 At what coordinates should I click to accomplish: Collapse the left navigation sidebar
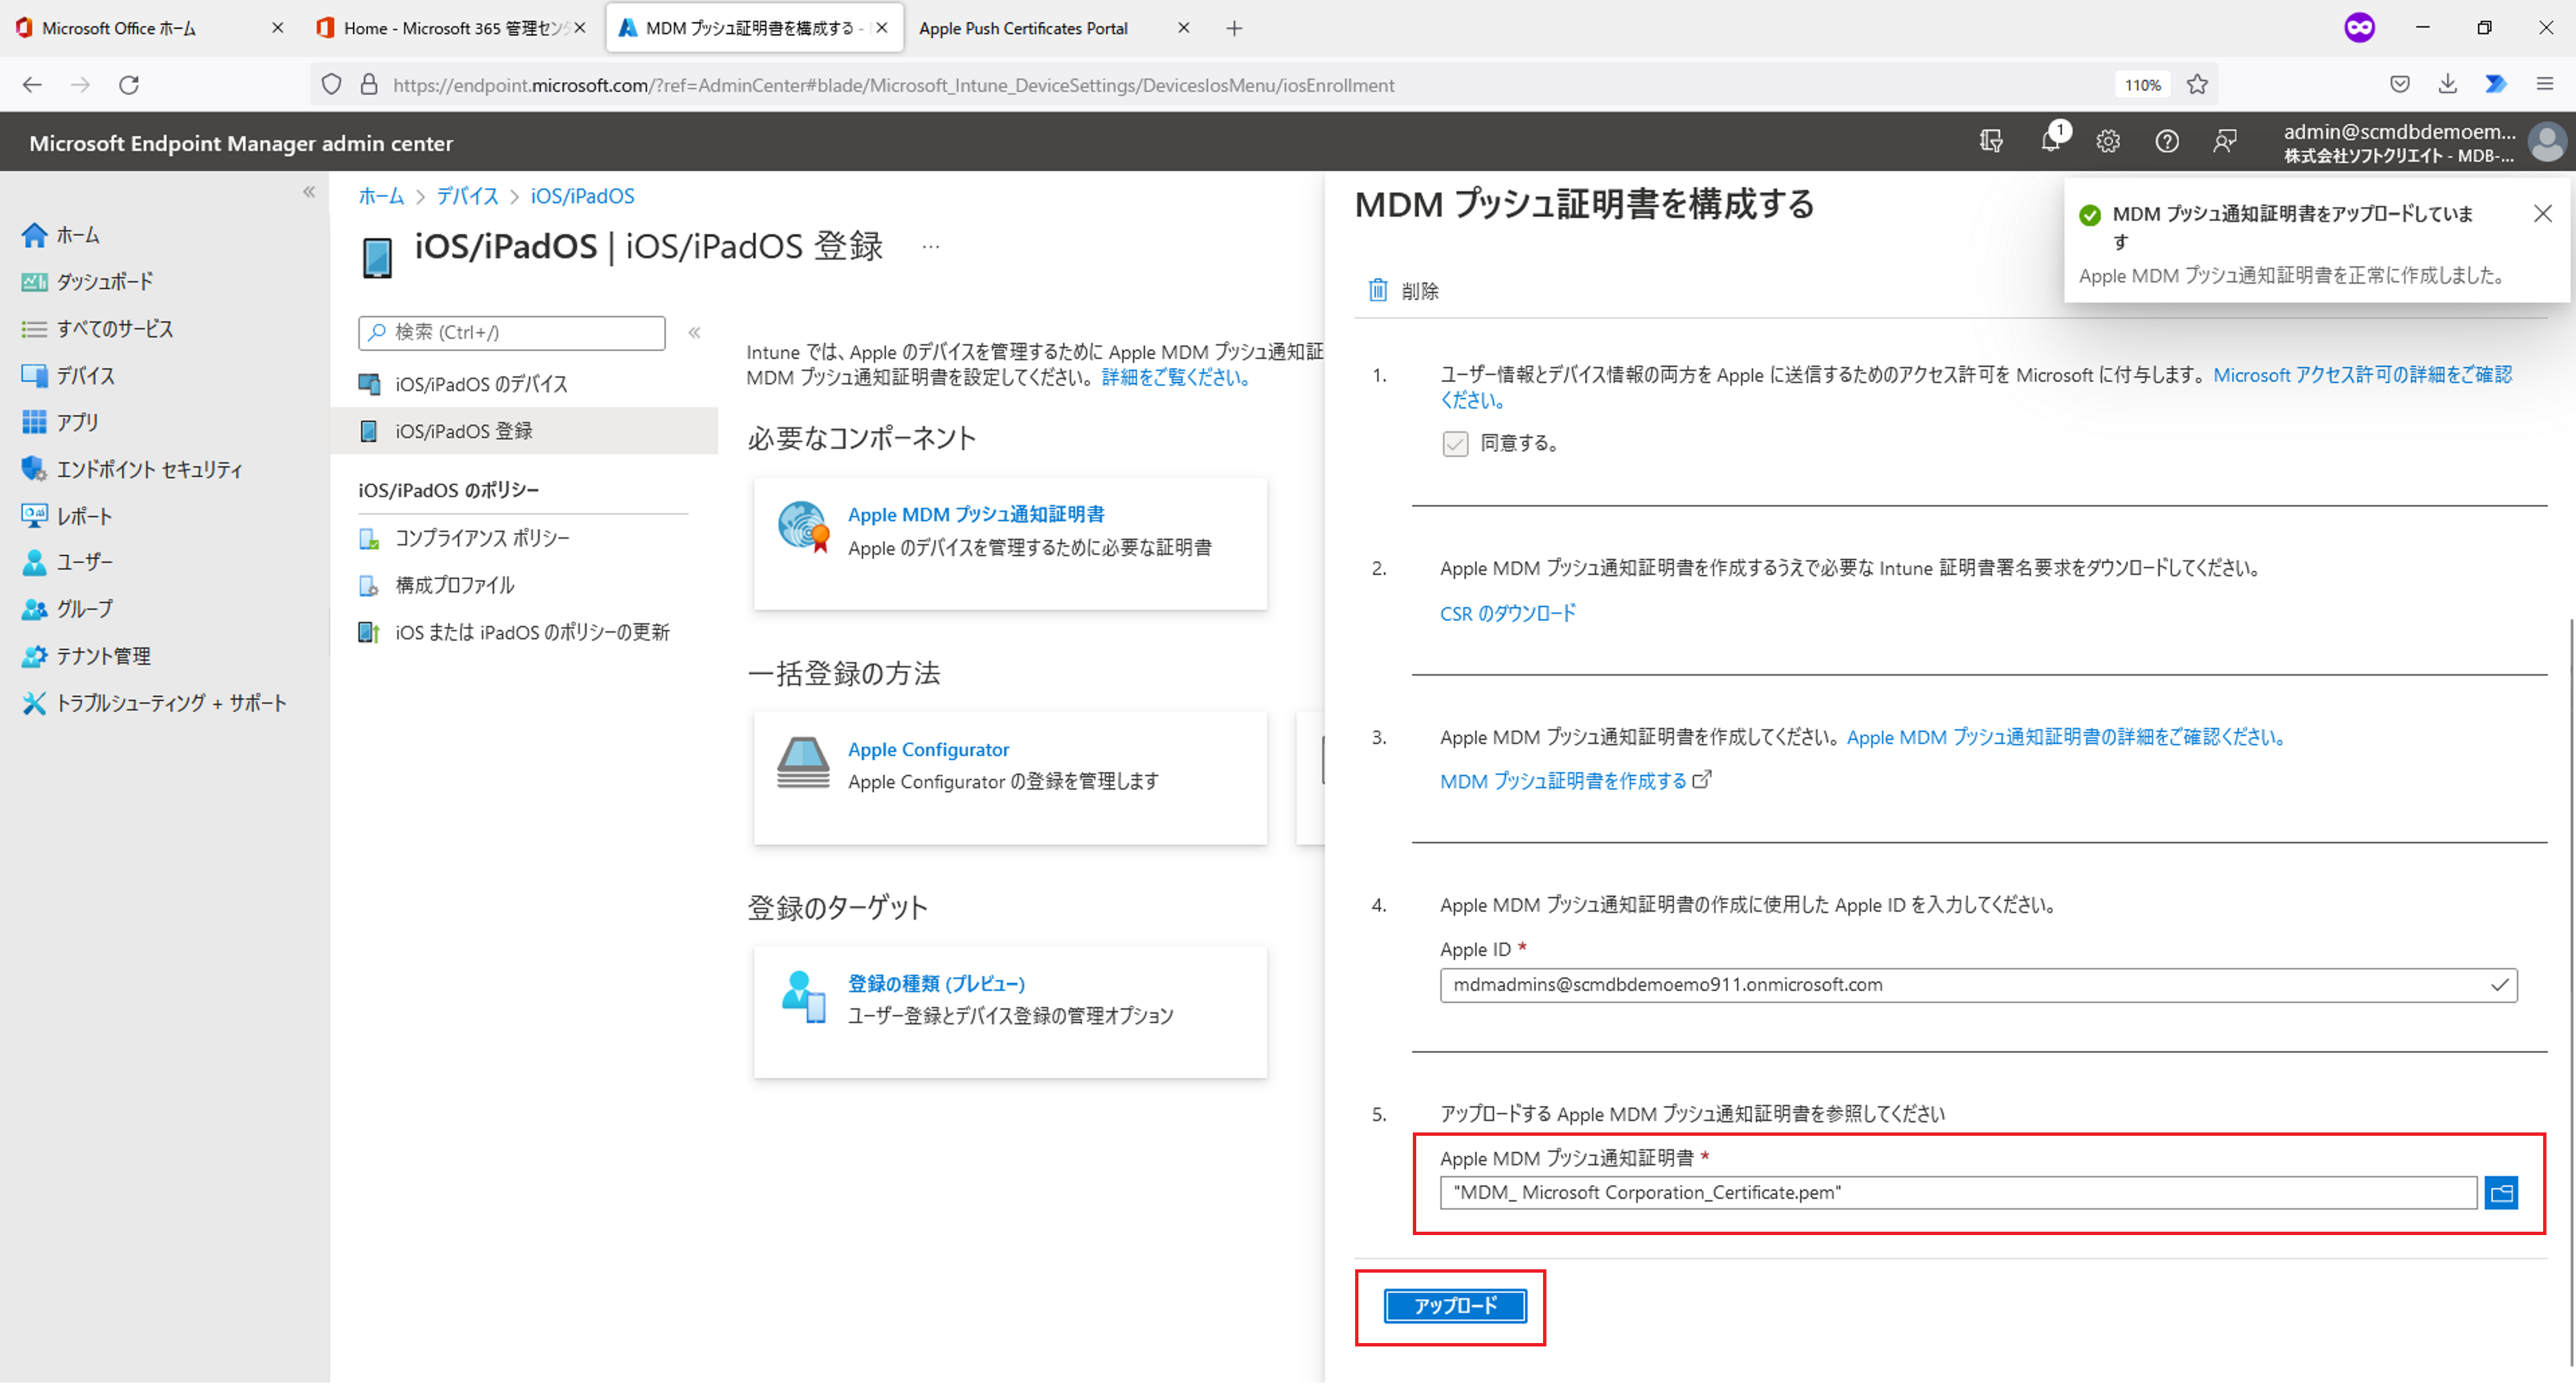pos(309,192)
